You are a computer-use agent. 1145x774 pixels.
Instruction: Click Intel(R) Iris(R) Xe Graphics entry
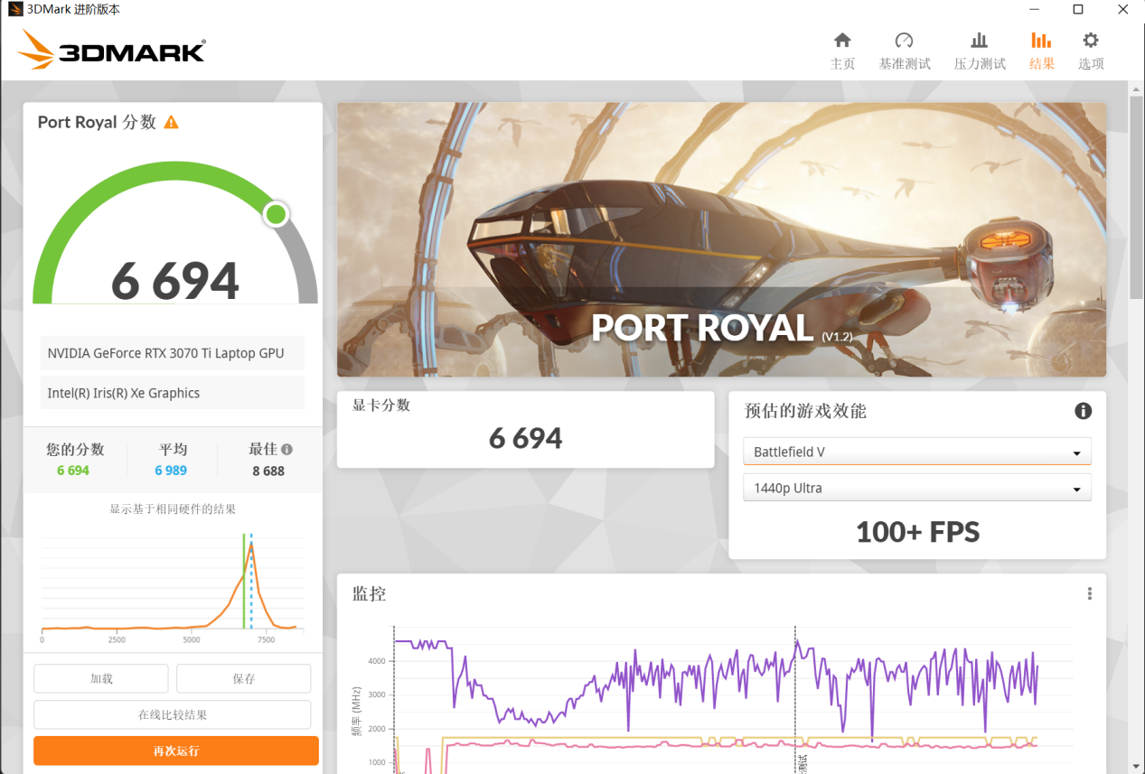172,393
